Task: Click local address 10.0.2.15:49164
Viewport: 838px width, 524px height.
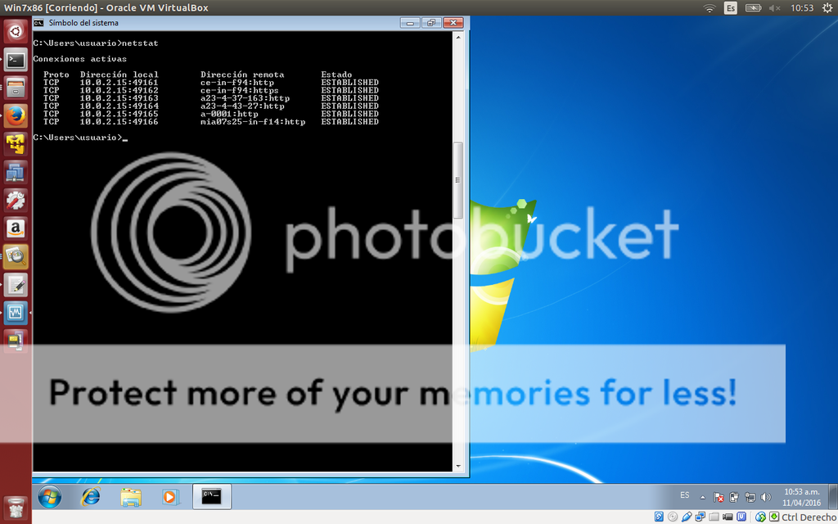Action: [119, 106]
